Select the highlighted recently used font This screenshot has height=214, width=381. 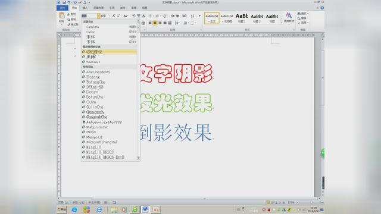pos(109,52)
